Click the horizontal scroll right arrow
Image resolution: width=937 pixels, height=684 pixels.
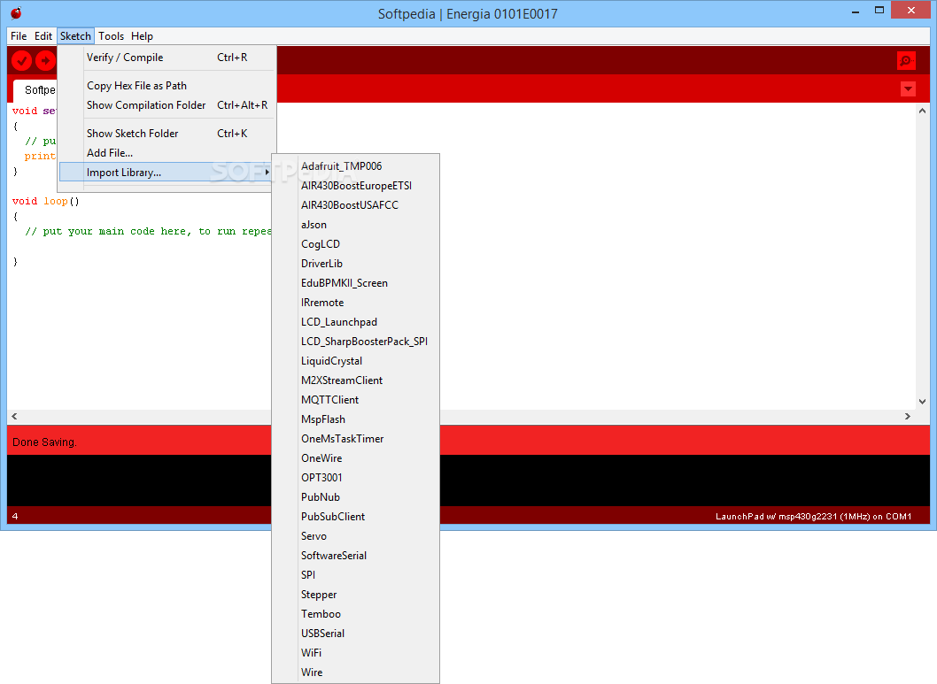pyautogui.click(x=908, y=417)
